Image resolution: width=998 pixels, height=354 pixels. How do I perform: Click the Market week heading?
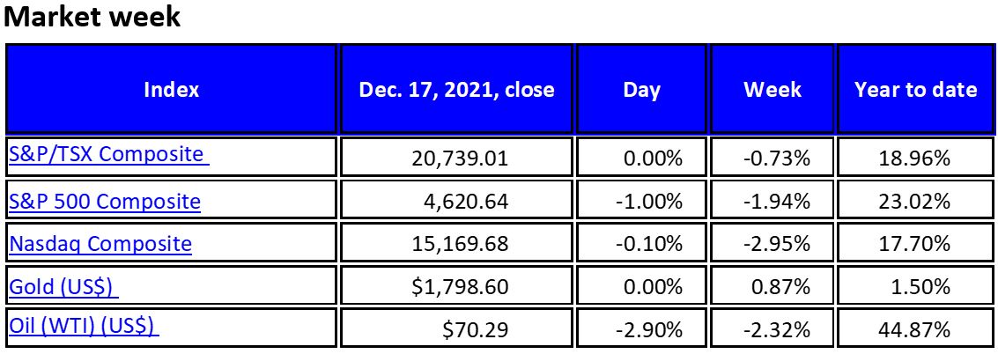[92, 17]
